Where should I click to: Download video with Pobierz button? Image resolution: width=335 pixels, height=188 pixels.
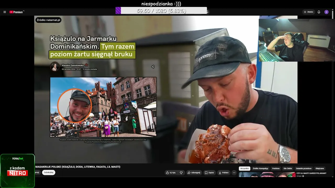(224, 173)
